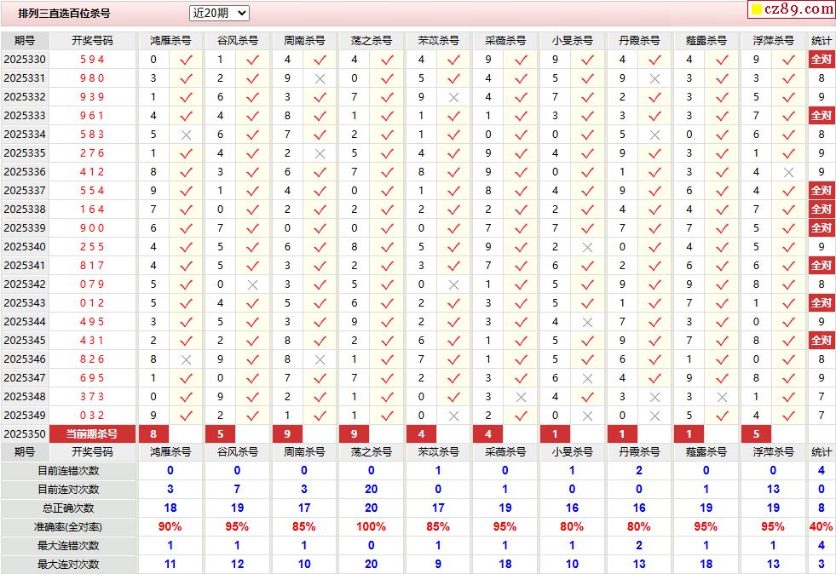The height and width of the screenshot is (574, 836).
Task: Click the X mark for 丹霞杀号 in row 2025334
Action: [654, 135]
